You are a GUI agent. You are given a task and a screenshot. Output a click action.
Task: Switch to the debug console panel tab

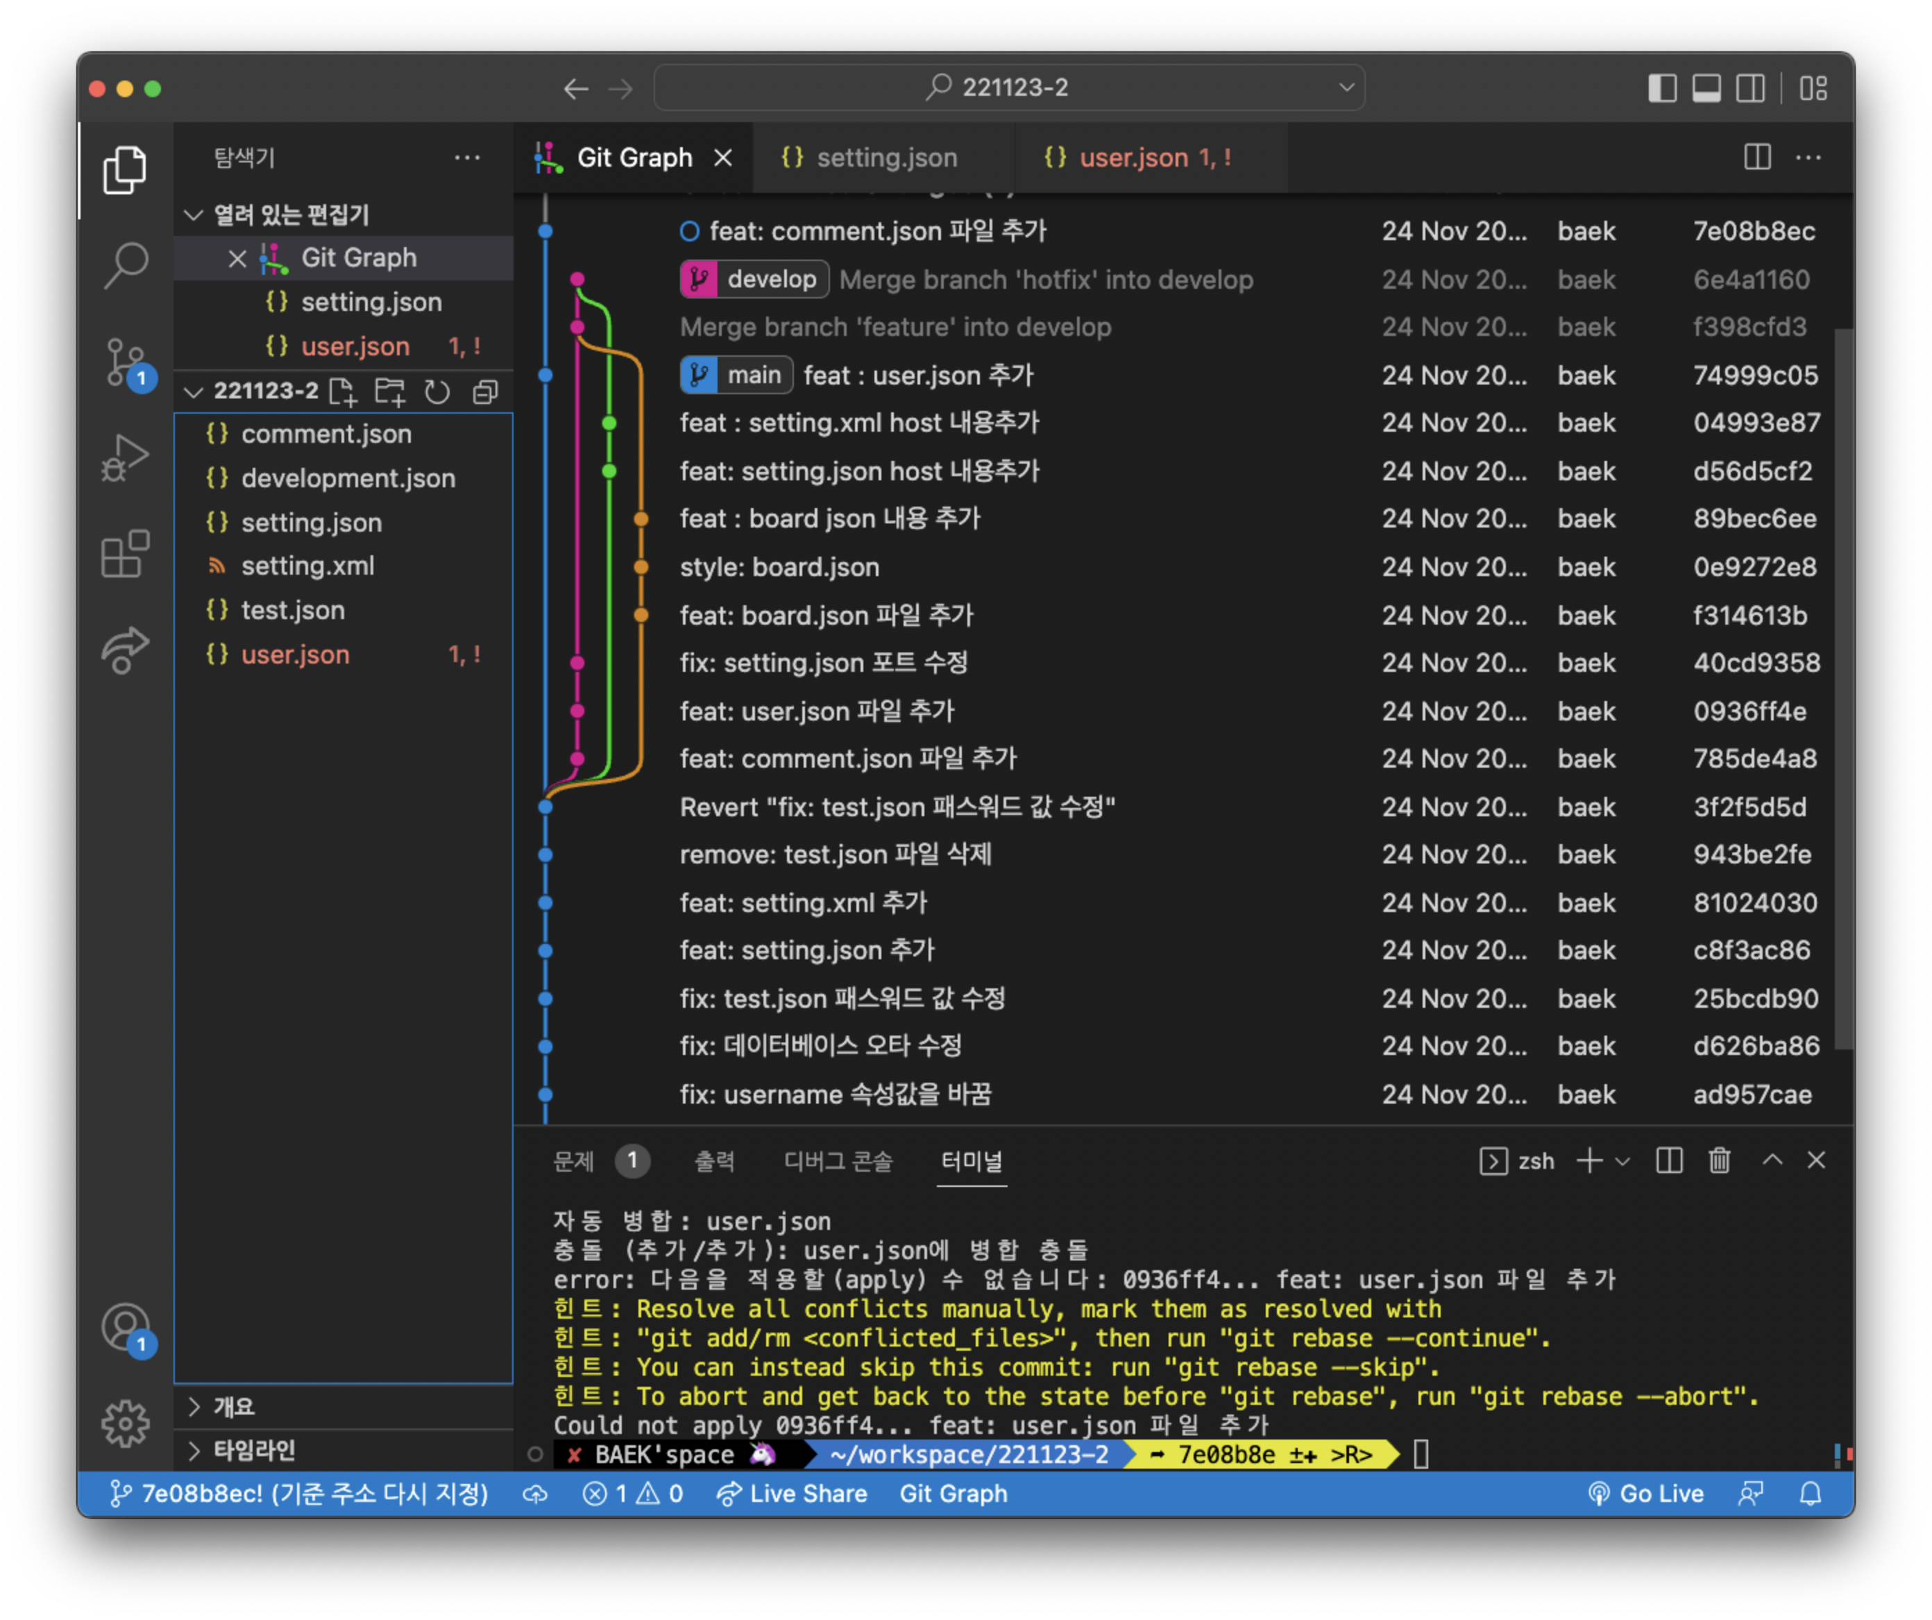coord(837,1161)
